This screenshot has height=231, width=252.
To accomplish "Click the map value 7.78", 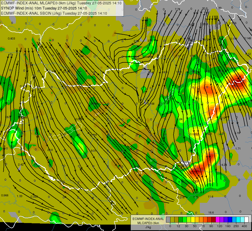I will (x=177, y=9).
